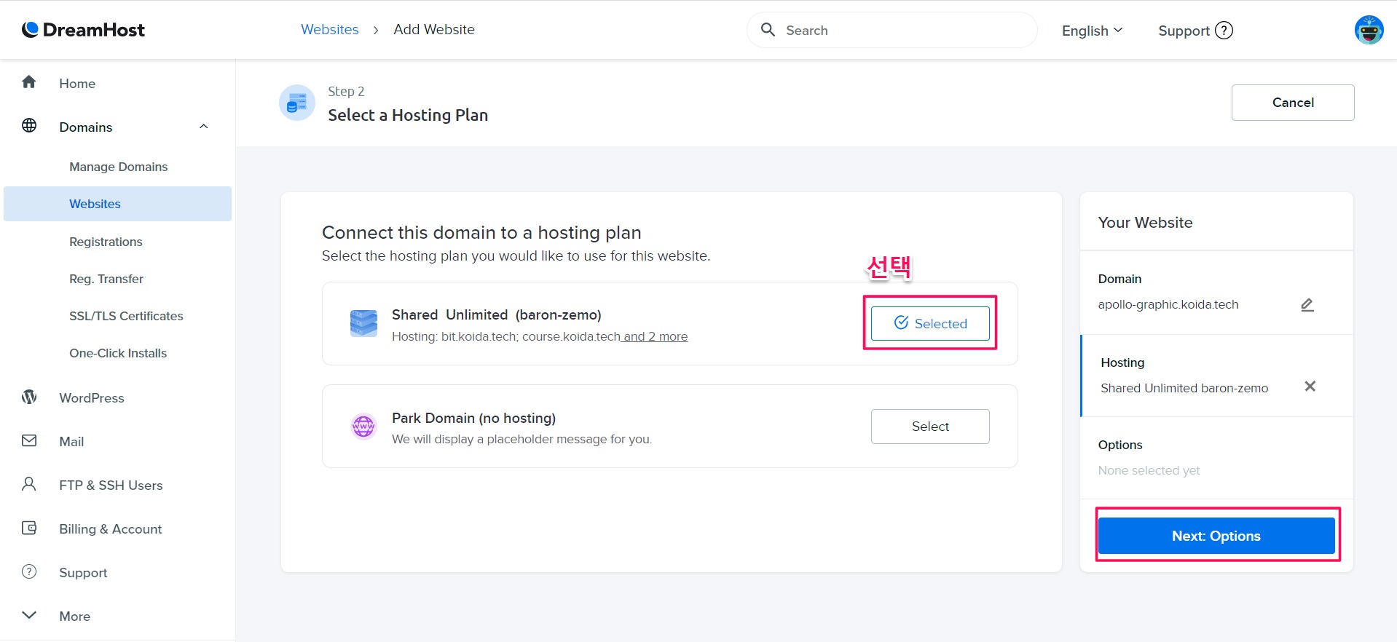Click 'Shared Unlimited baron-zemo' in summary
Image resolution: width=1397 pixels, height=642 pixels.
click(1184, 388)
